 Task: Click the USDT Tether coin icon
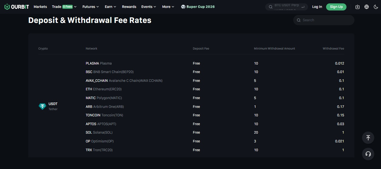coord(42,106)
